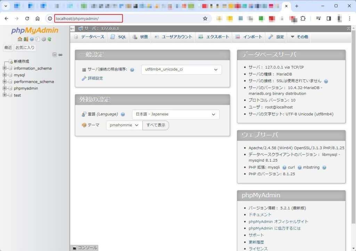
Task: Open the 状態 status tab
Action: 140,37
